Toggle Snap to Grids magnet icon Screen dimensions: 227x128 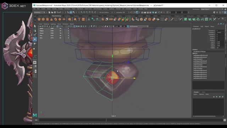point(82,12)
